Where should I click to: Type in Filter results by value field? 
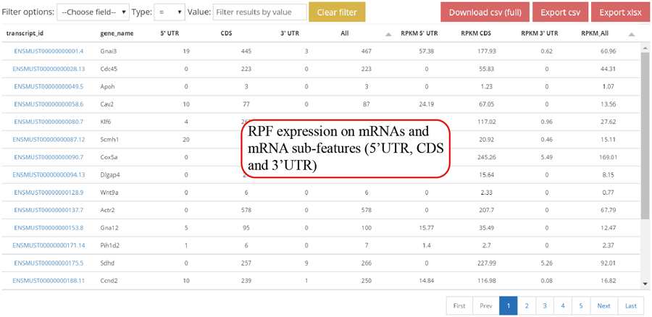[x=258, y=12]
